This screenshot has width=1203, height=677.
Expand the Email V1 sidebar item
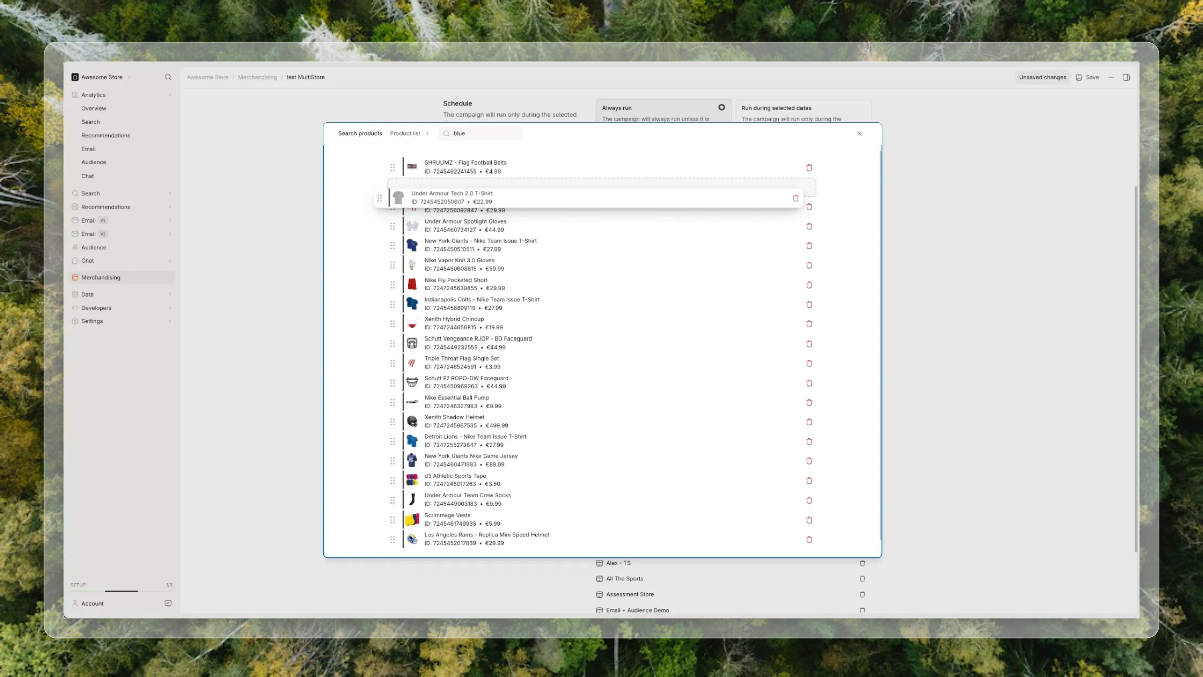170,220
